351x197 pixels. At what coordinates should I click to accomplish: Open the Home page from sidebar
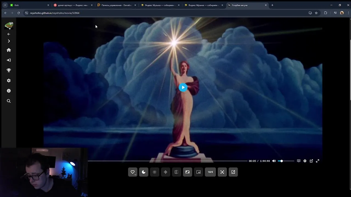[9, 50]
